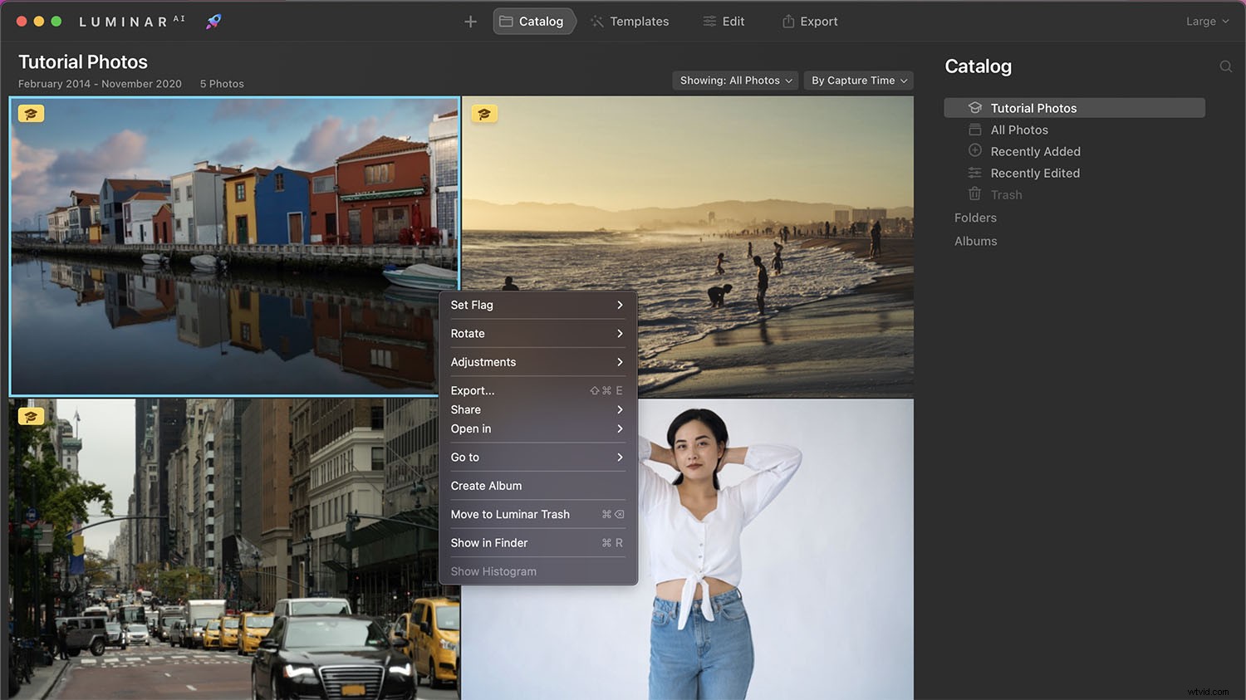Select Recently Edited in the Catalog sidebar
This screenshot has width=1246, height=700.
pos(1034,173)
